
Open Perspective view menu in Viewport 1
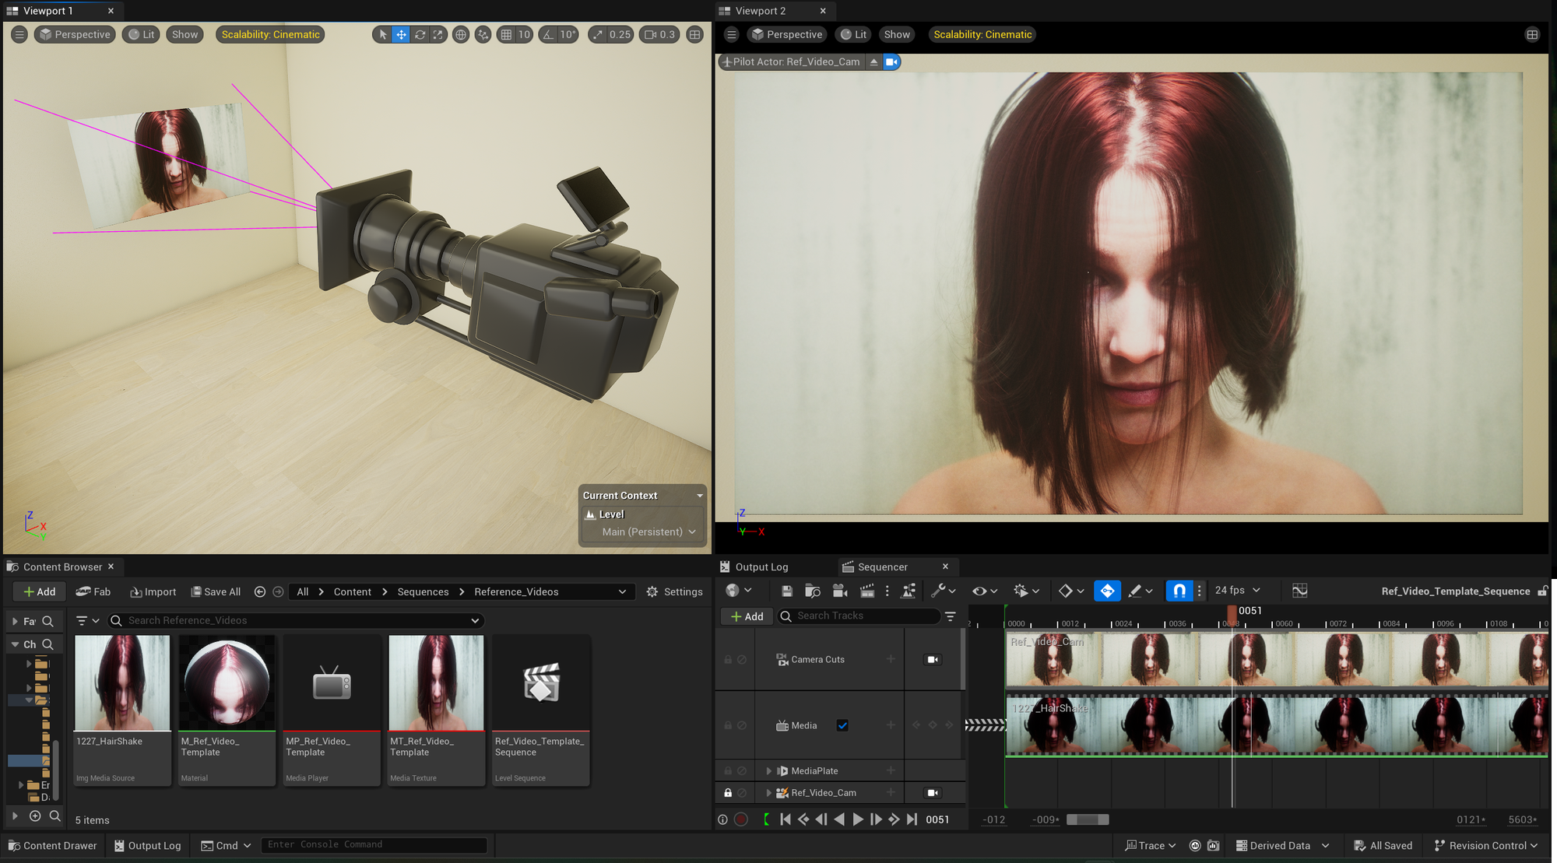(75, 34)
